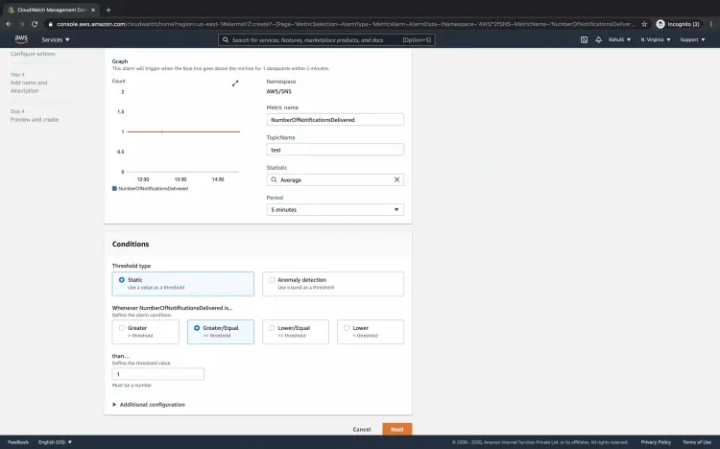The image size is (720, 449).
Task: Expand Additional configuration section
Action: coord(149,405)
